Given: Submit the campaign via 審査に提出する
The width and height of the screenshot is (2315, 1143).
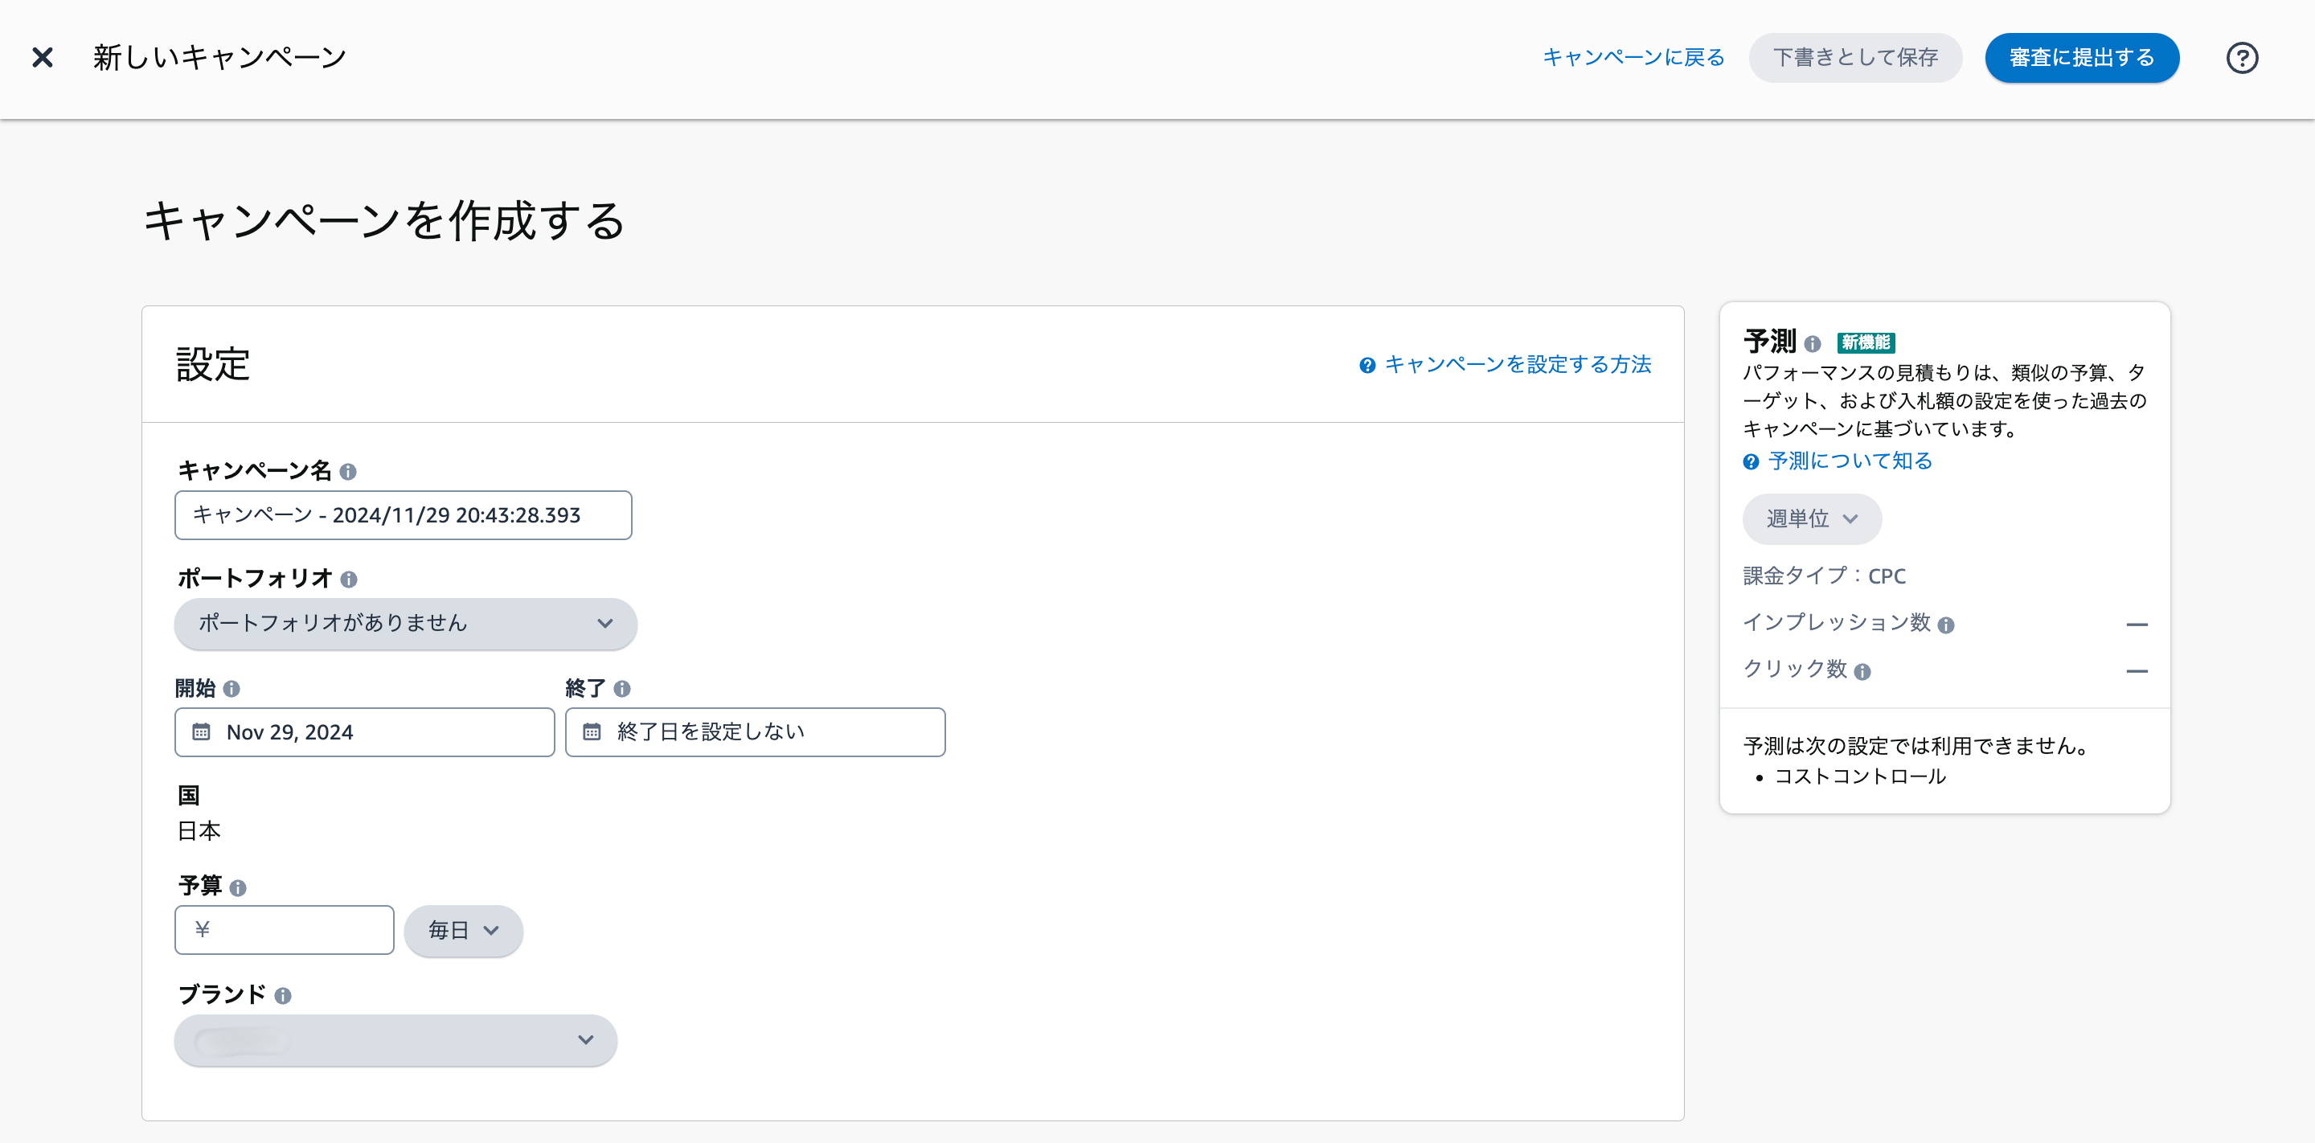Looking at the screenshot, I should tap(2081, 58).
